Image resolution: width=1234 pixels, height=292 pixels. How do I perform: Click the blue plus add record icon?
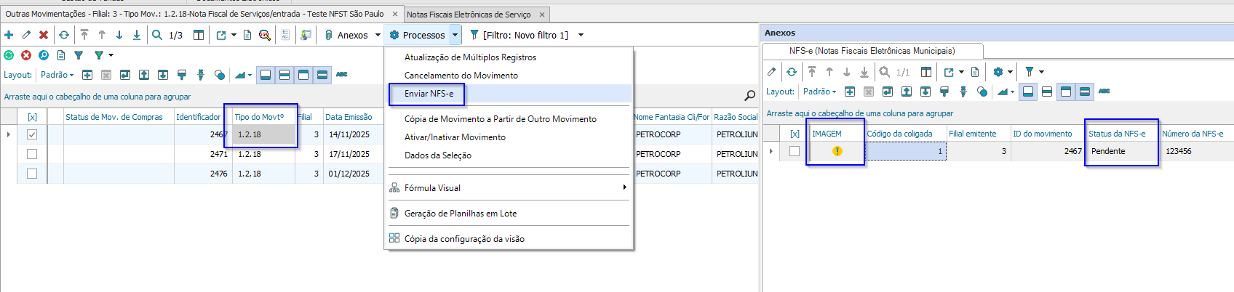pos(9,35)
